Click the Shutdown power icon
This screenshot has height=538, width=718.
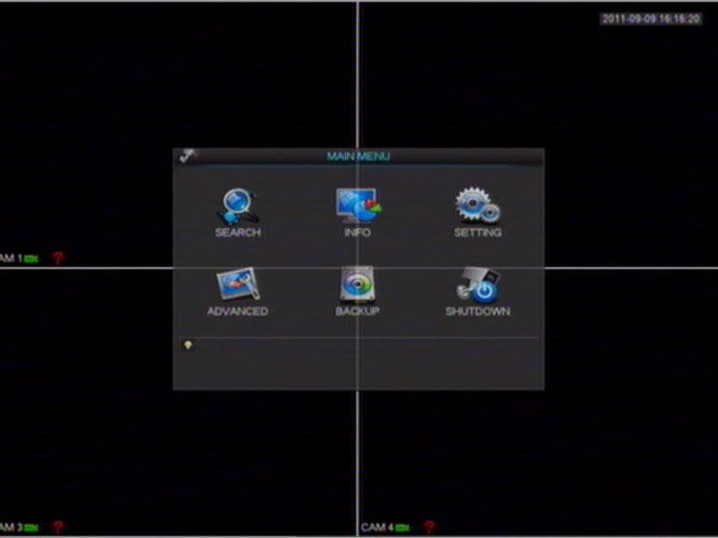pyautogui.click(x=478, y=285)
